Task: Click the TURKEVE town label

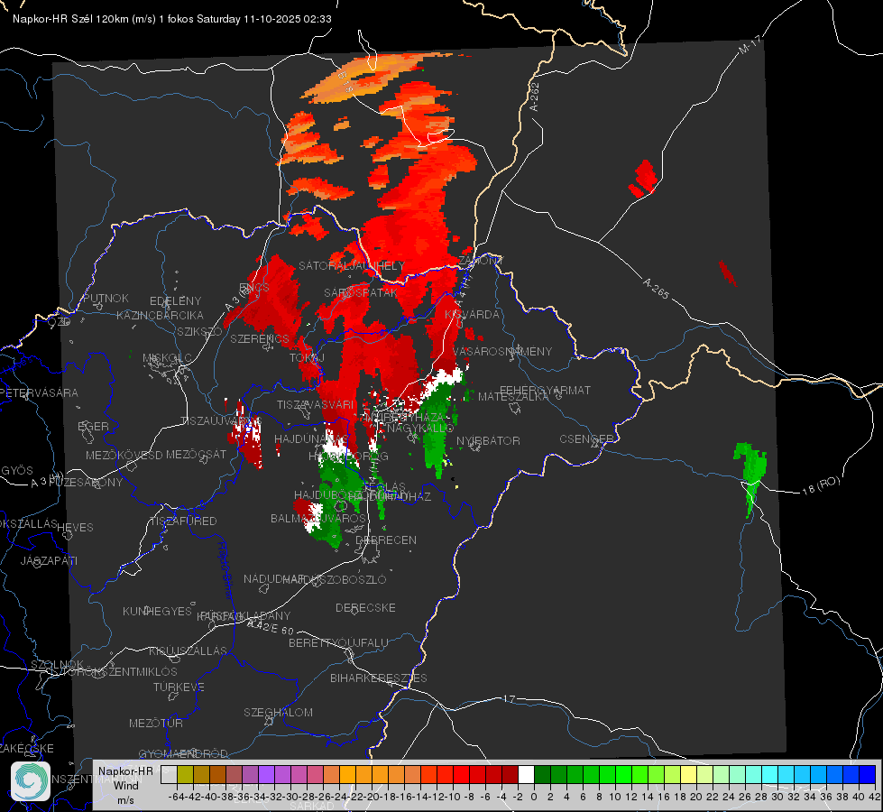Action: (x=179, y=687)
